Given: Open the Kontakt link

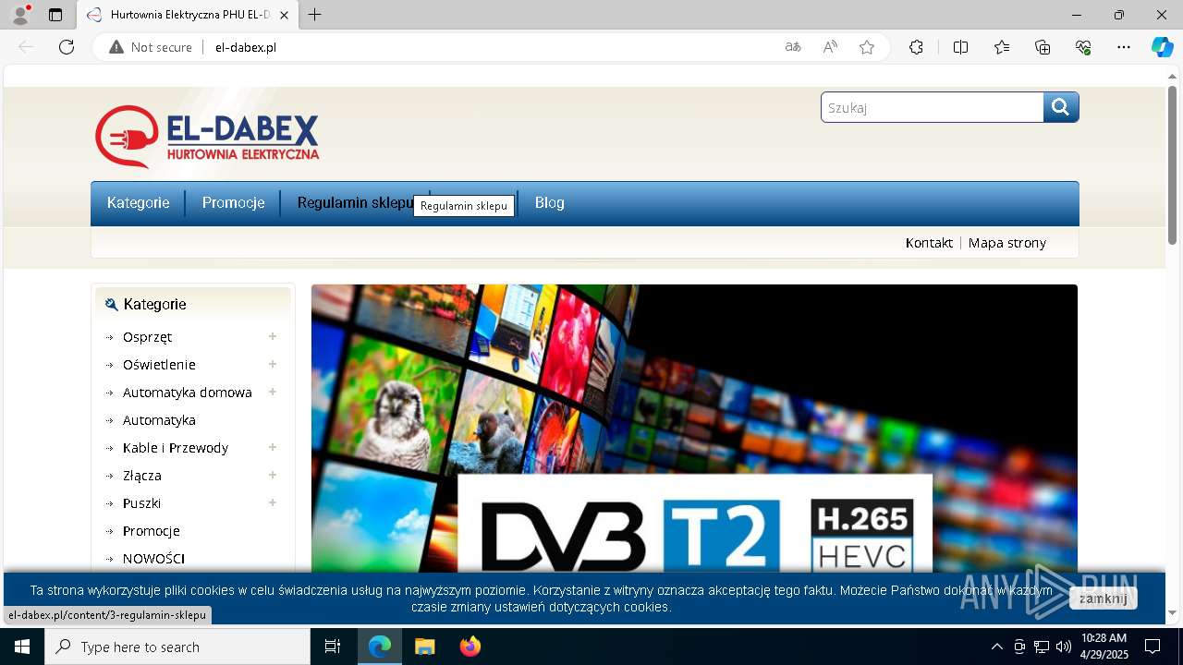Looking at the screenshot, I should [929, 243].
